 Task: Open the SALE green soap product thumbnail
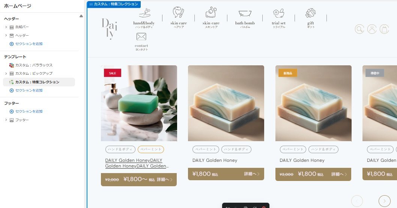(139, 103)
